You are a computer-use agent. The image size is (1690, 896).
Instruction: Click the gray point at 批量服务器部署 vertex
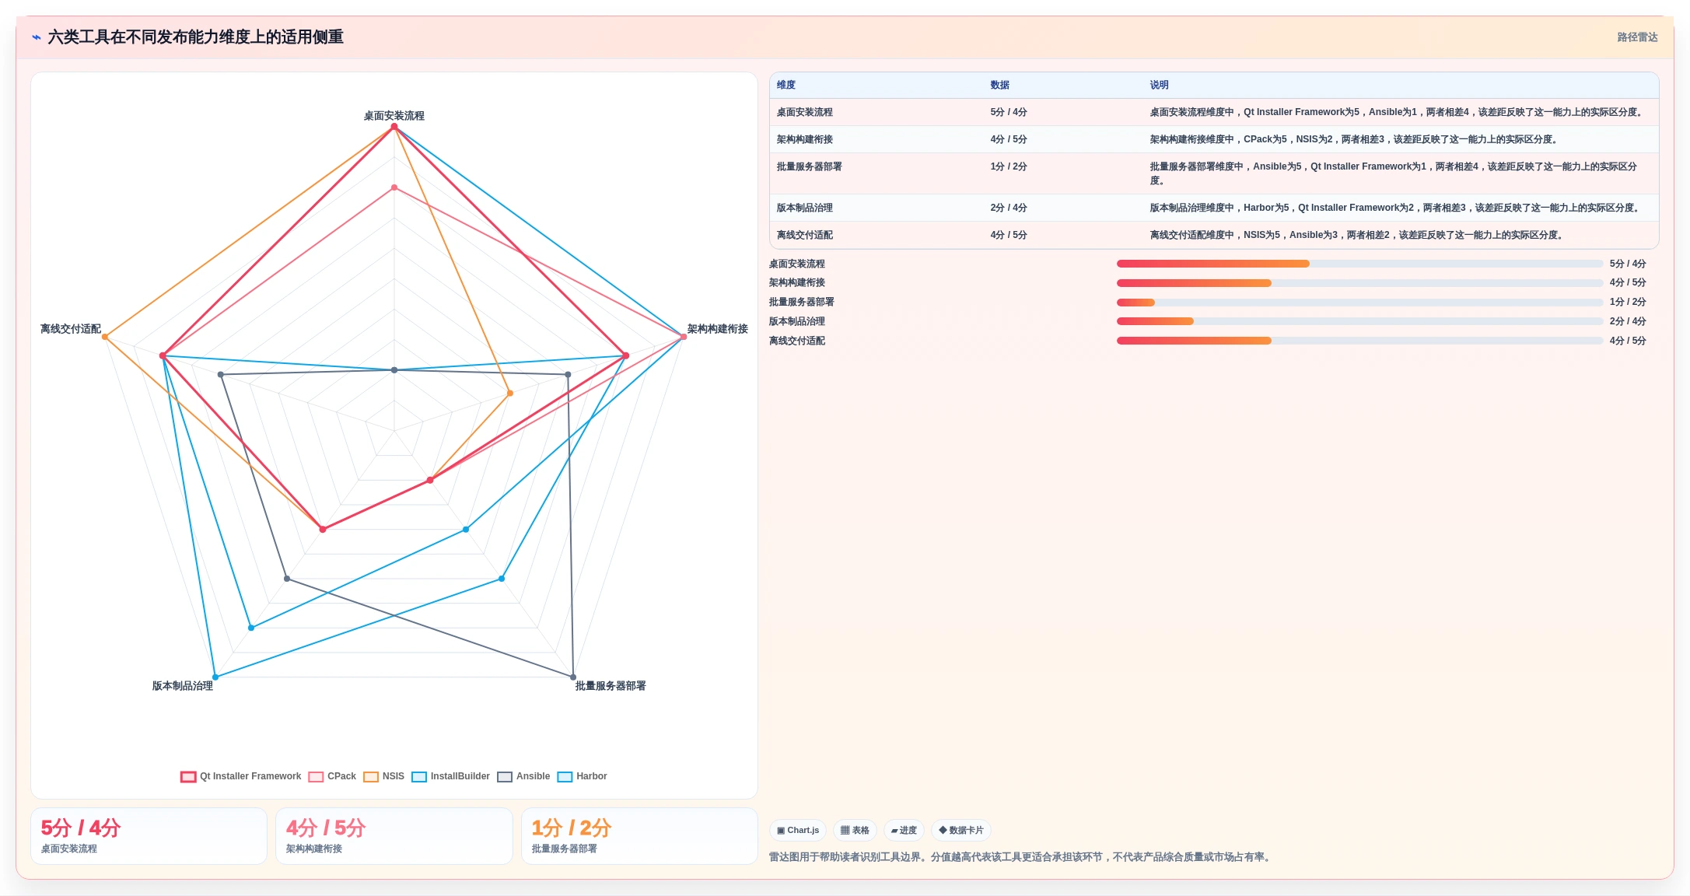pyautogui.click(x=573, y=677)
